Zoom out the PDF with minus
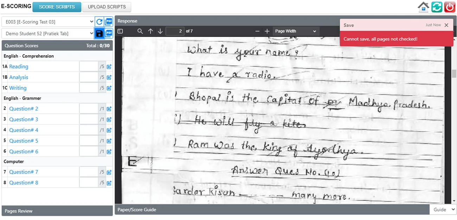457x220 pixels. pos(257,31)
